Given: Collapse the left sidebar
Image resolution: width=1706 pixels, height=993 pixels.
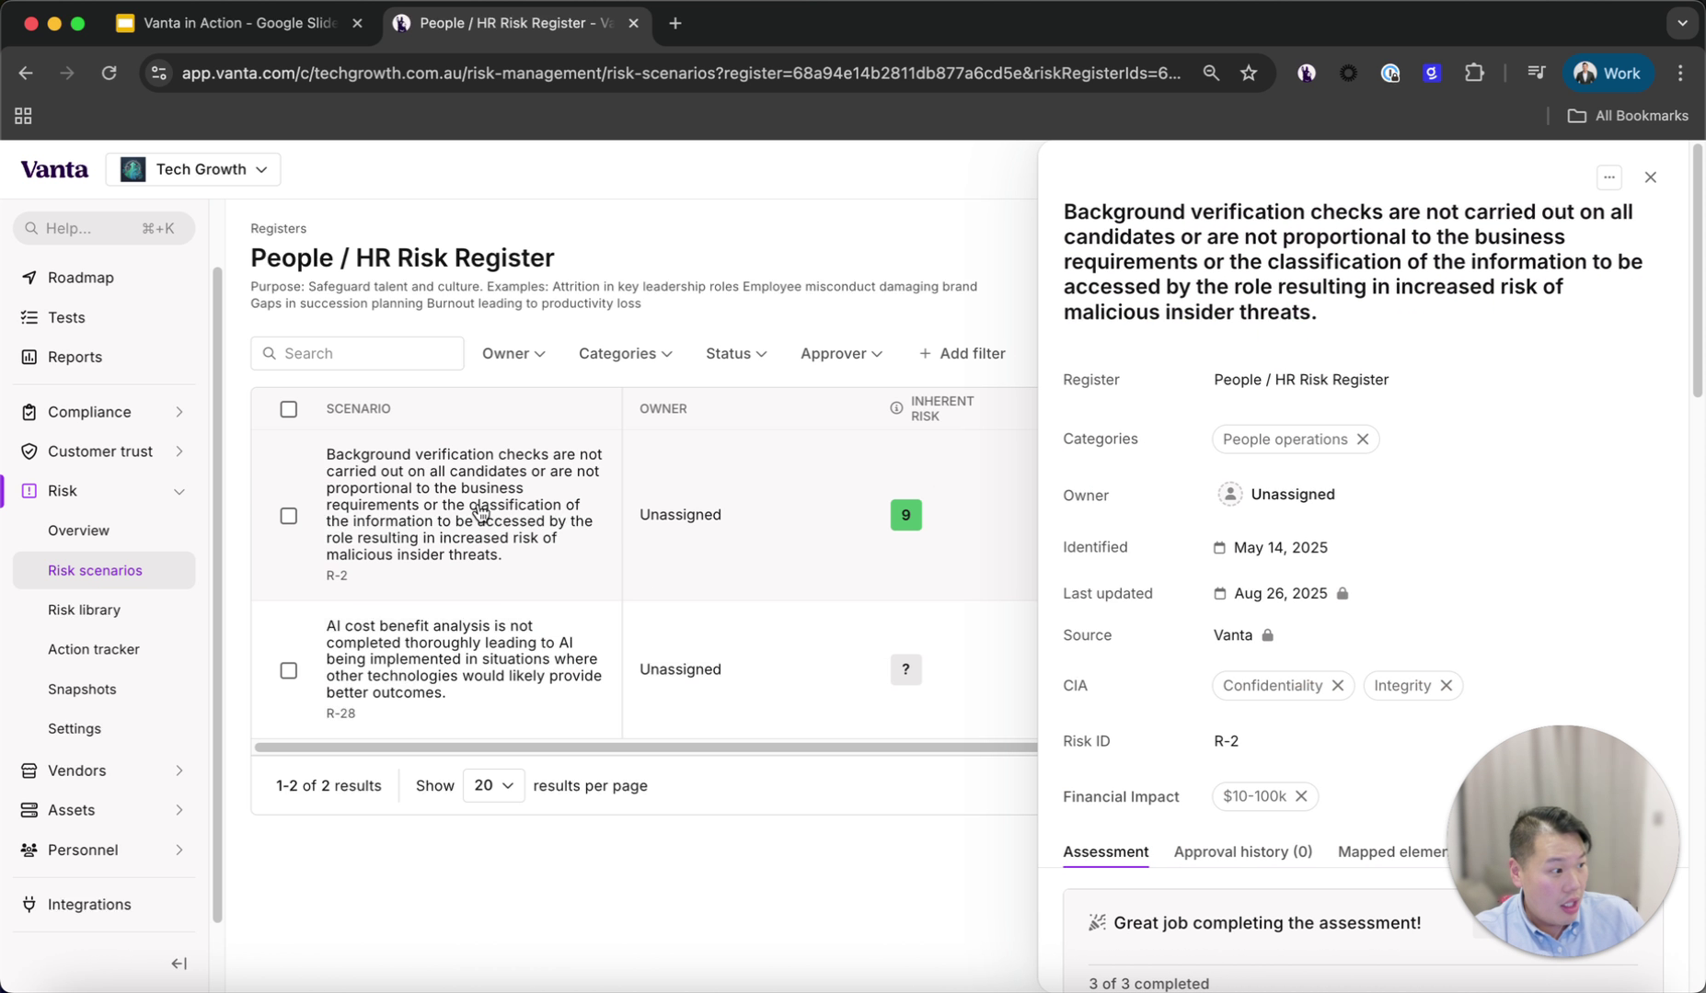Looking at the screenshot, I should click(x=179, y=964).
